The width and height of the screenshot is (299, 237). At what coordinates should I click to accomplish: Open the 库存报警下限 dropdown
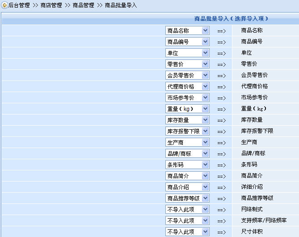pos(187,131)
